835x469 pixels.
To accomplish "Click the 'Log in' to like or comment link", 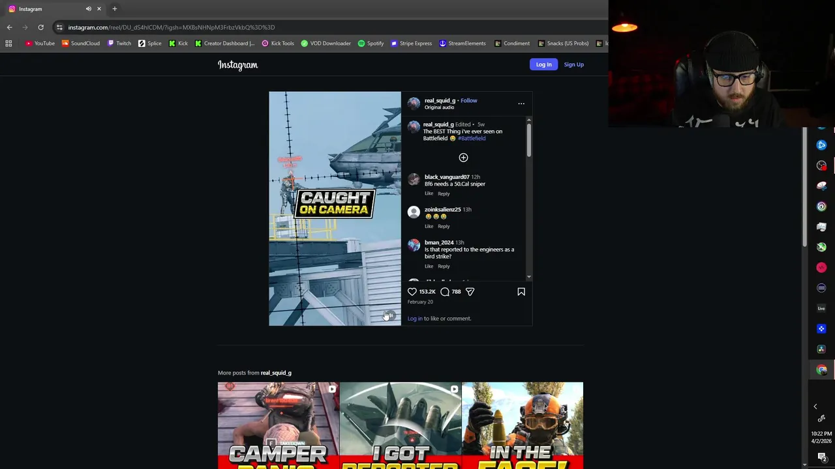I will (415, 319).
